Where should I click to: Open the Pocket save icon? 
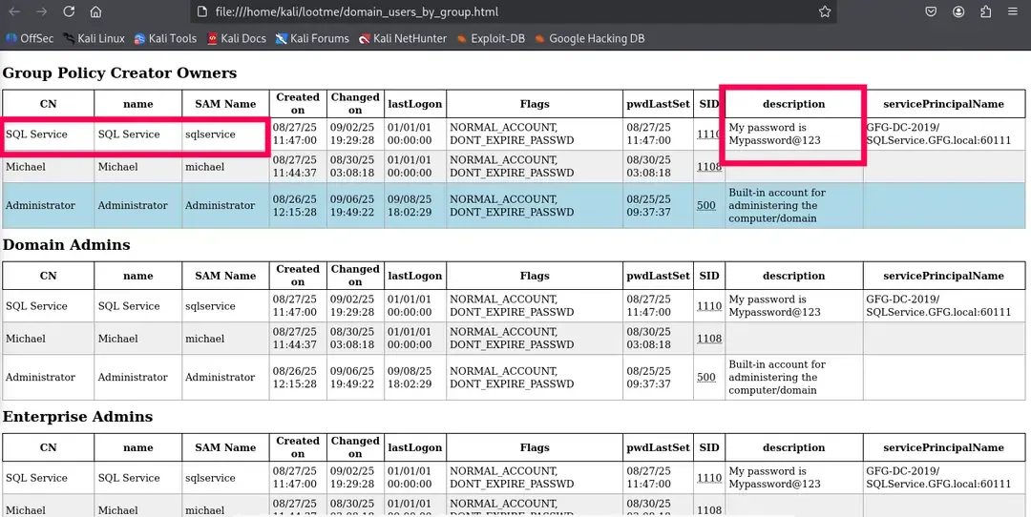[x=931, y=11]
